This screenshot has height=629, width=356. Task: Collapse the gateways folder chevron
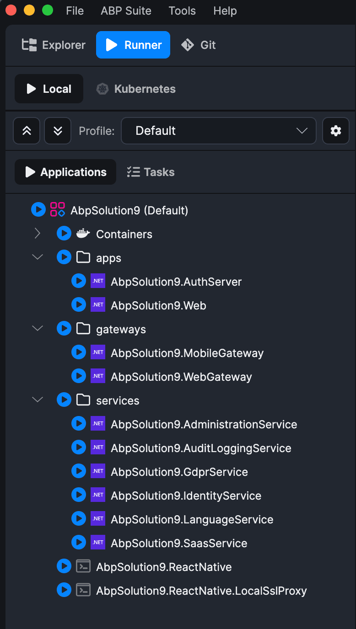coord(38,329)
